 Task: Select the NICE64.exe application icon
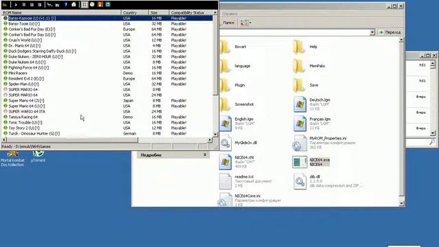(300, 162)
